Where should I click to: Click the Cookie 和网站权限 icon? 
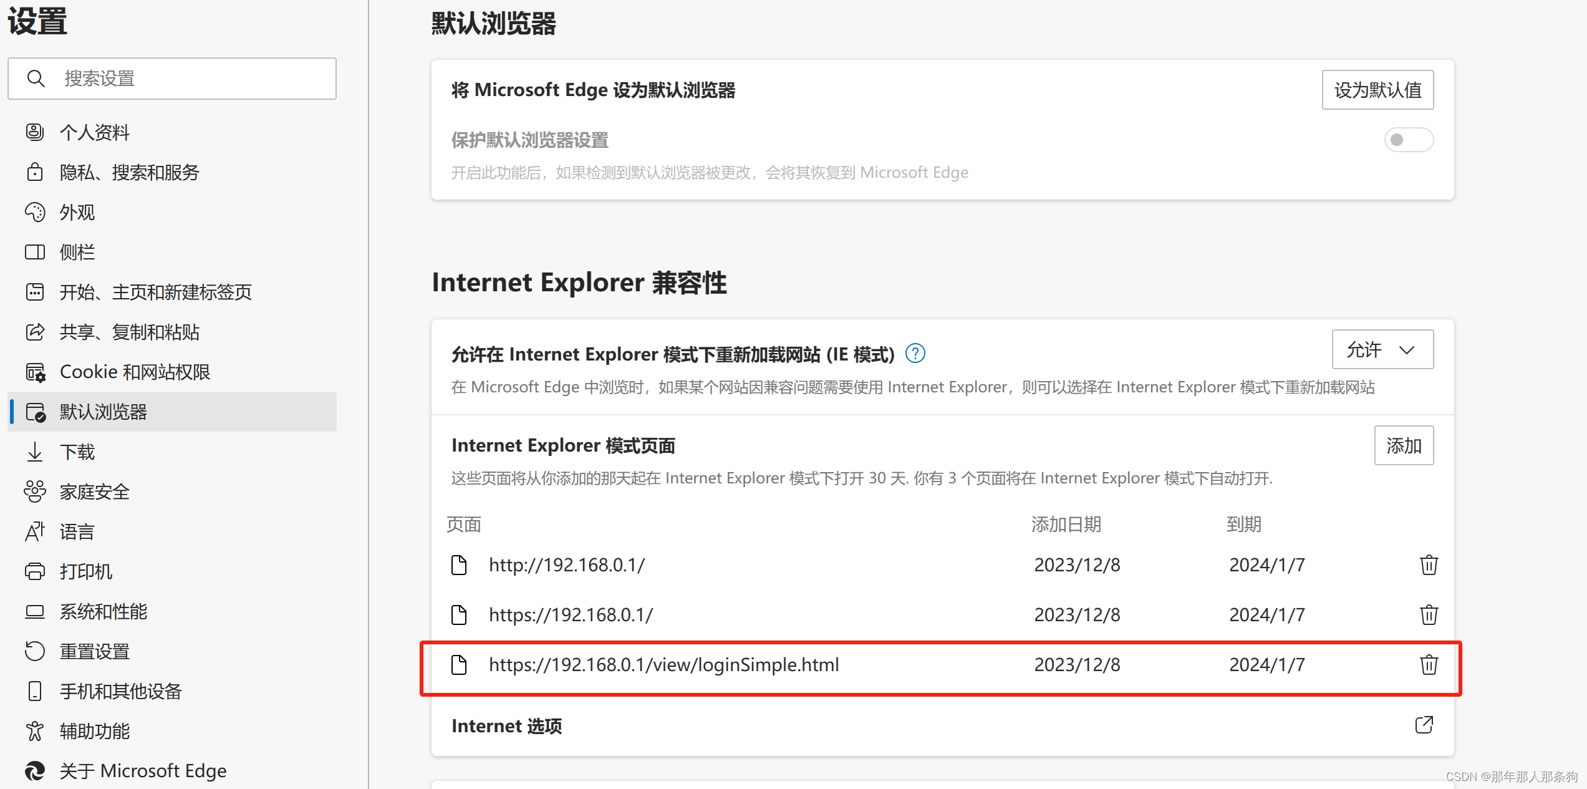click(36, 372)
